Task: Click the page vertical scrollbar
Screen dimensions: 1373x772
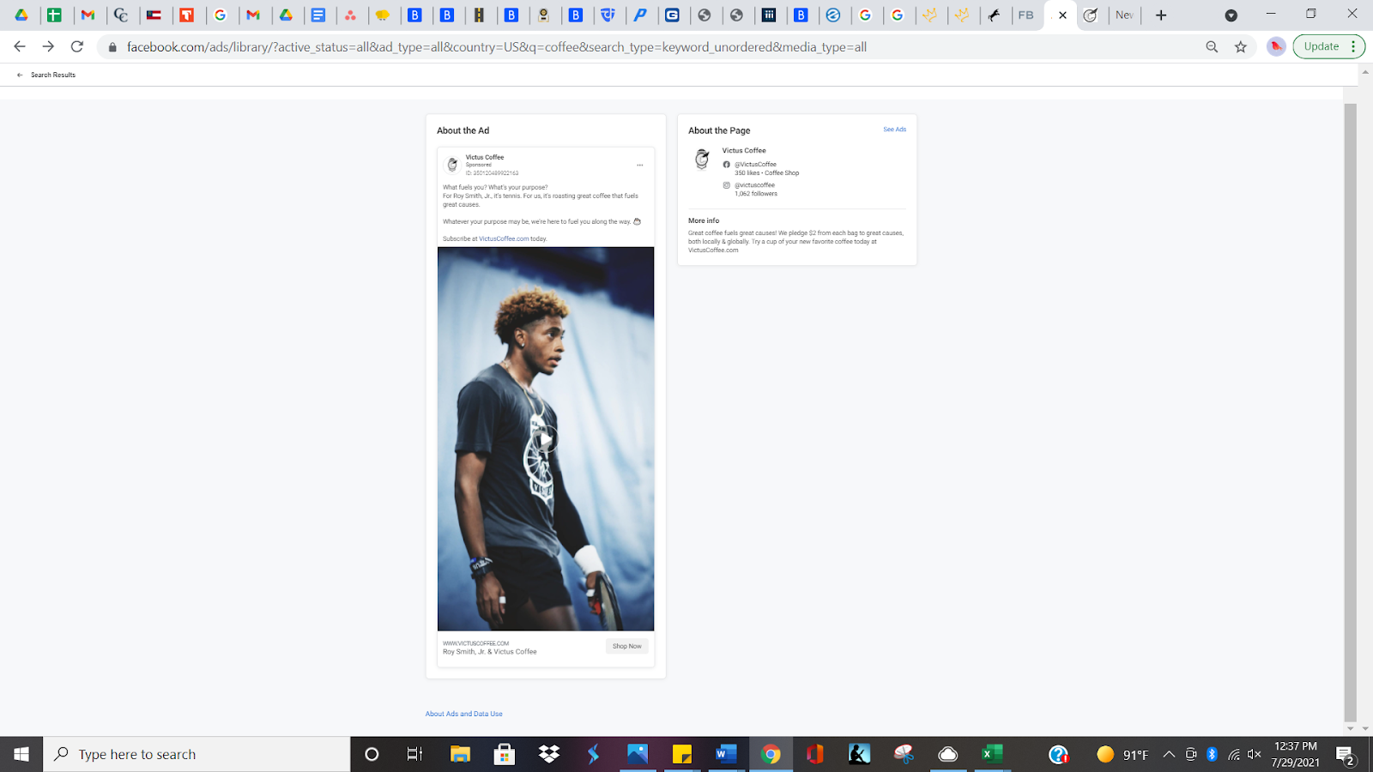Action: coord(1351,412)
